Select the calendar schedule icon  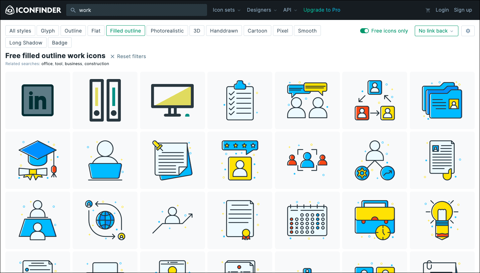click(307, 220)
